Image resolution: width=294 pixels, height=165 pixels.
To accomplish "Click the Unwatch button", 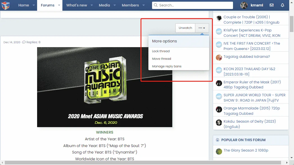I will 185,28.
